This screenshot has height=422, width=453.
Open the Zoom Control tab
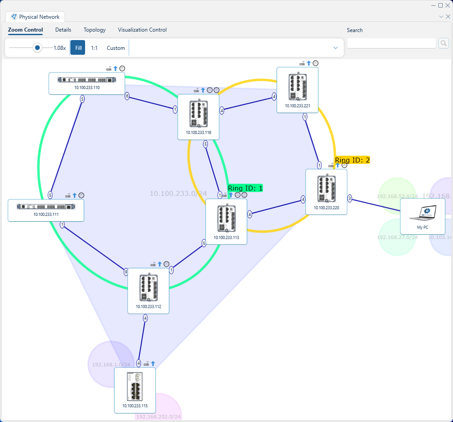coord(25,30)
